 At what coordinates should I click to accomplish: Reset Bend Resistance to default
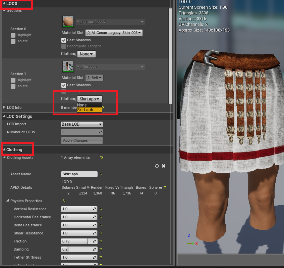[101, 225]
